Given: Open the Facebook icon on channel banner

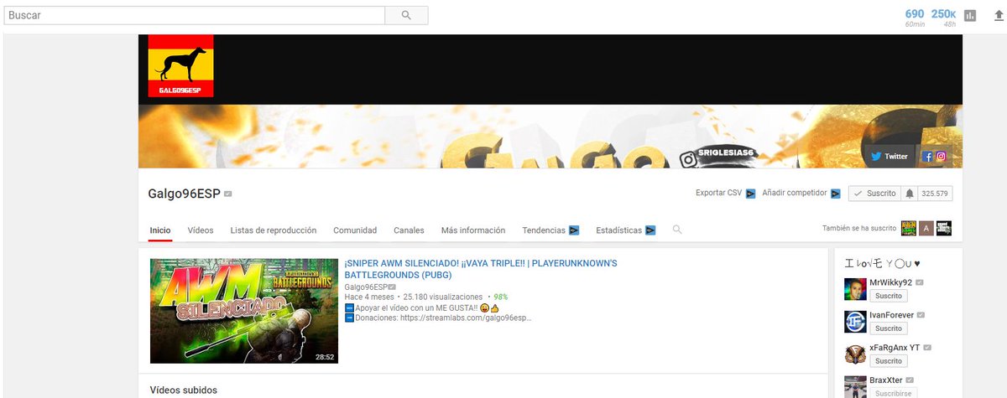Looking at the screenshot, I should (x=927, y=157).
